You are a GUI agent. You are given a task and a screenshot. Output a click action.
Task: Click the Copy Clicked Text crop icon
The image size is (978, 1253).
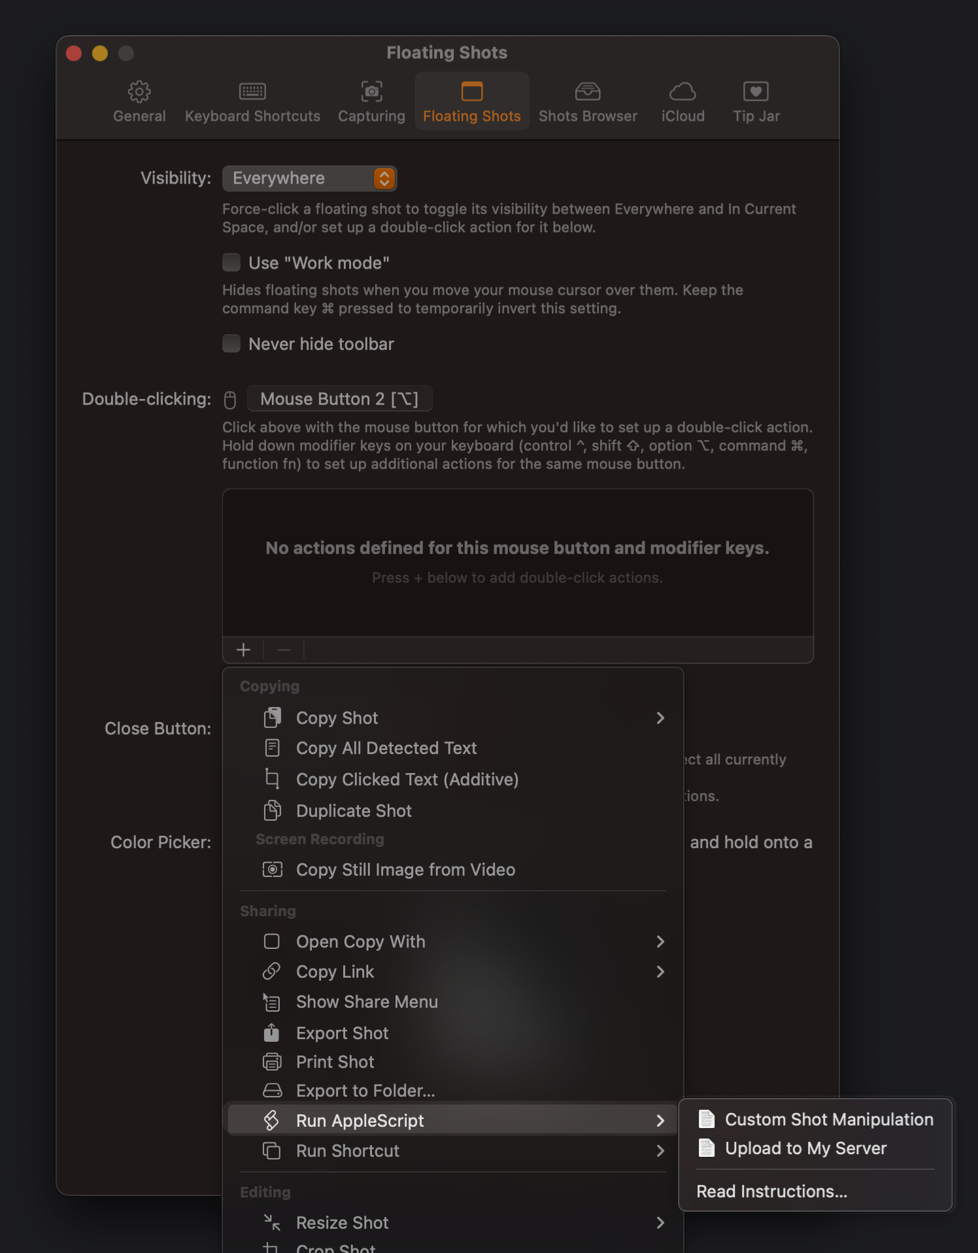pos(272,779)
